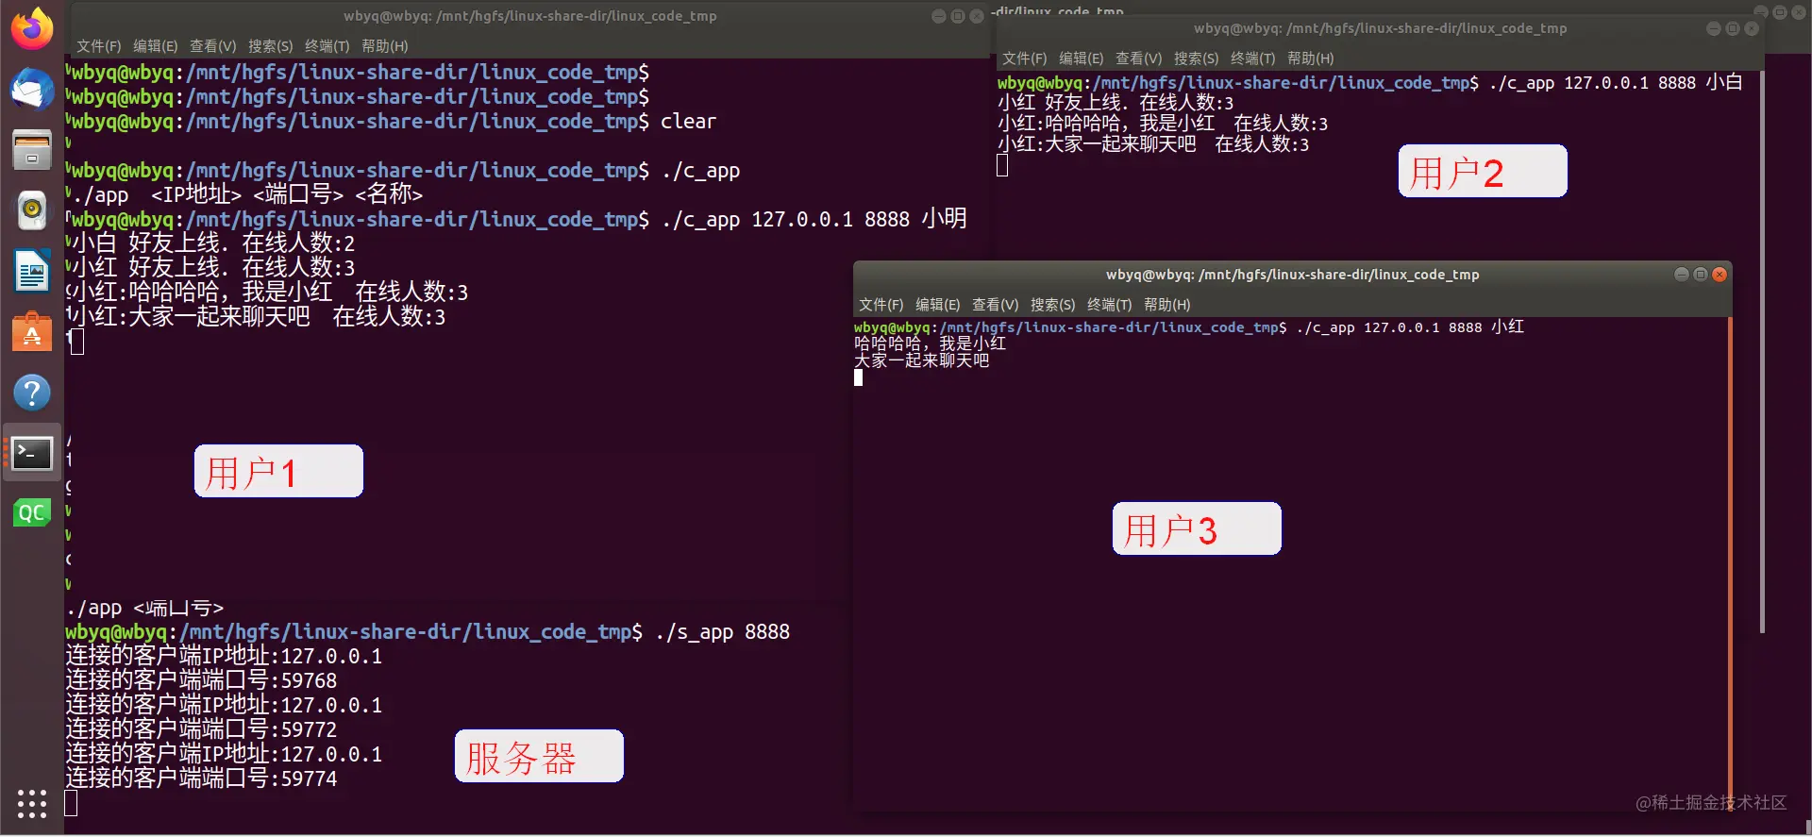Open the Files manager dock icon
The width and height of the screenshot is (1812, 837).
click(x=32, y=150)
